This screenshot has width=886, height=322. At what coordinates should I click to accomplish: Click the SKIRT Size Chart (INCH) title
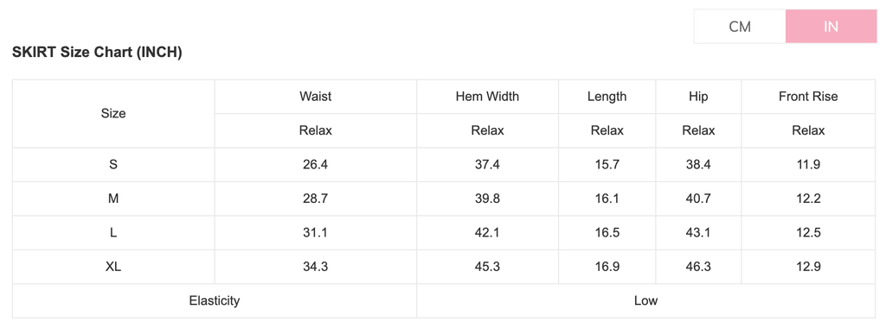97,53
